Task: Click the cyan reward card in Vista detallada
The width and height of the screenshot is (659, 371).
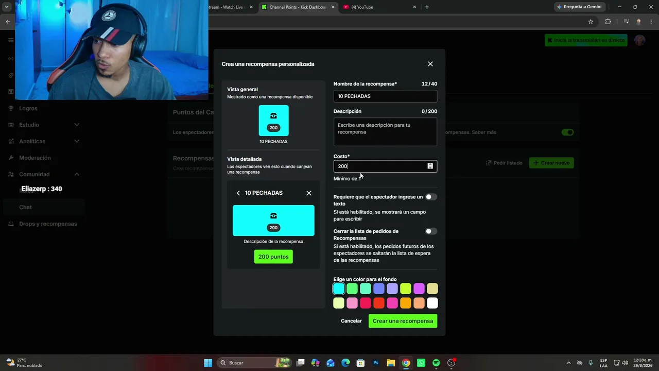Action: pos(273,221)
